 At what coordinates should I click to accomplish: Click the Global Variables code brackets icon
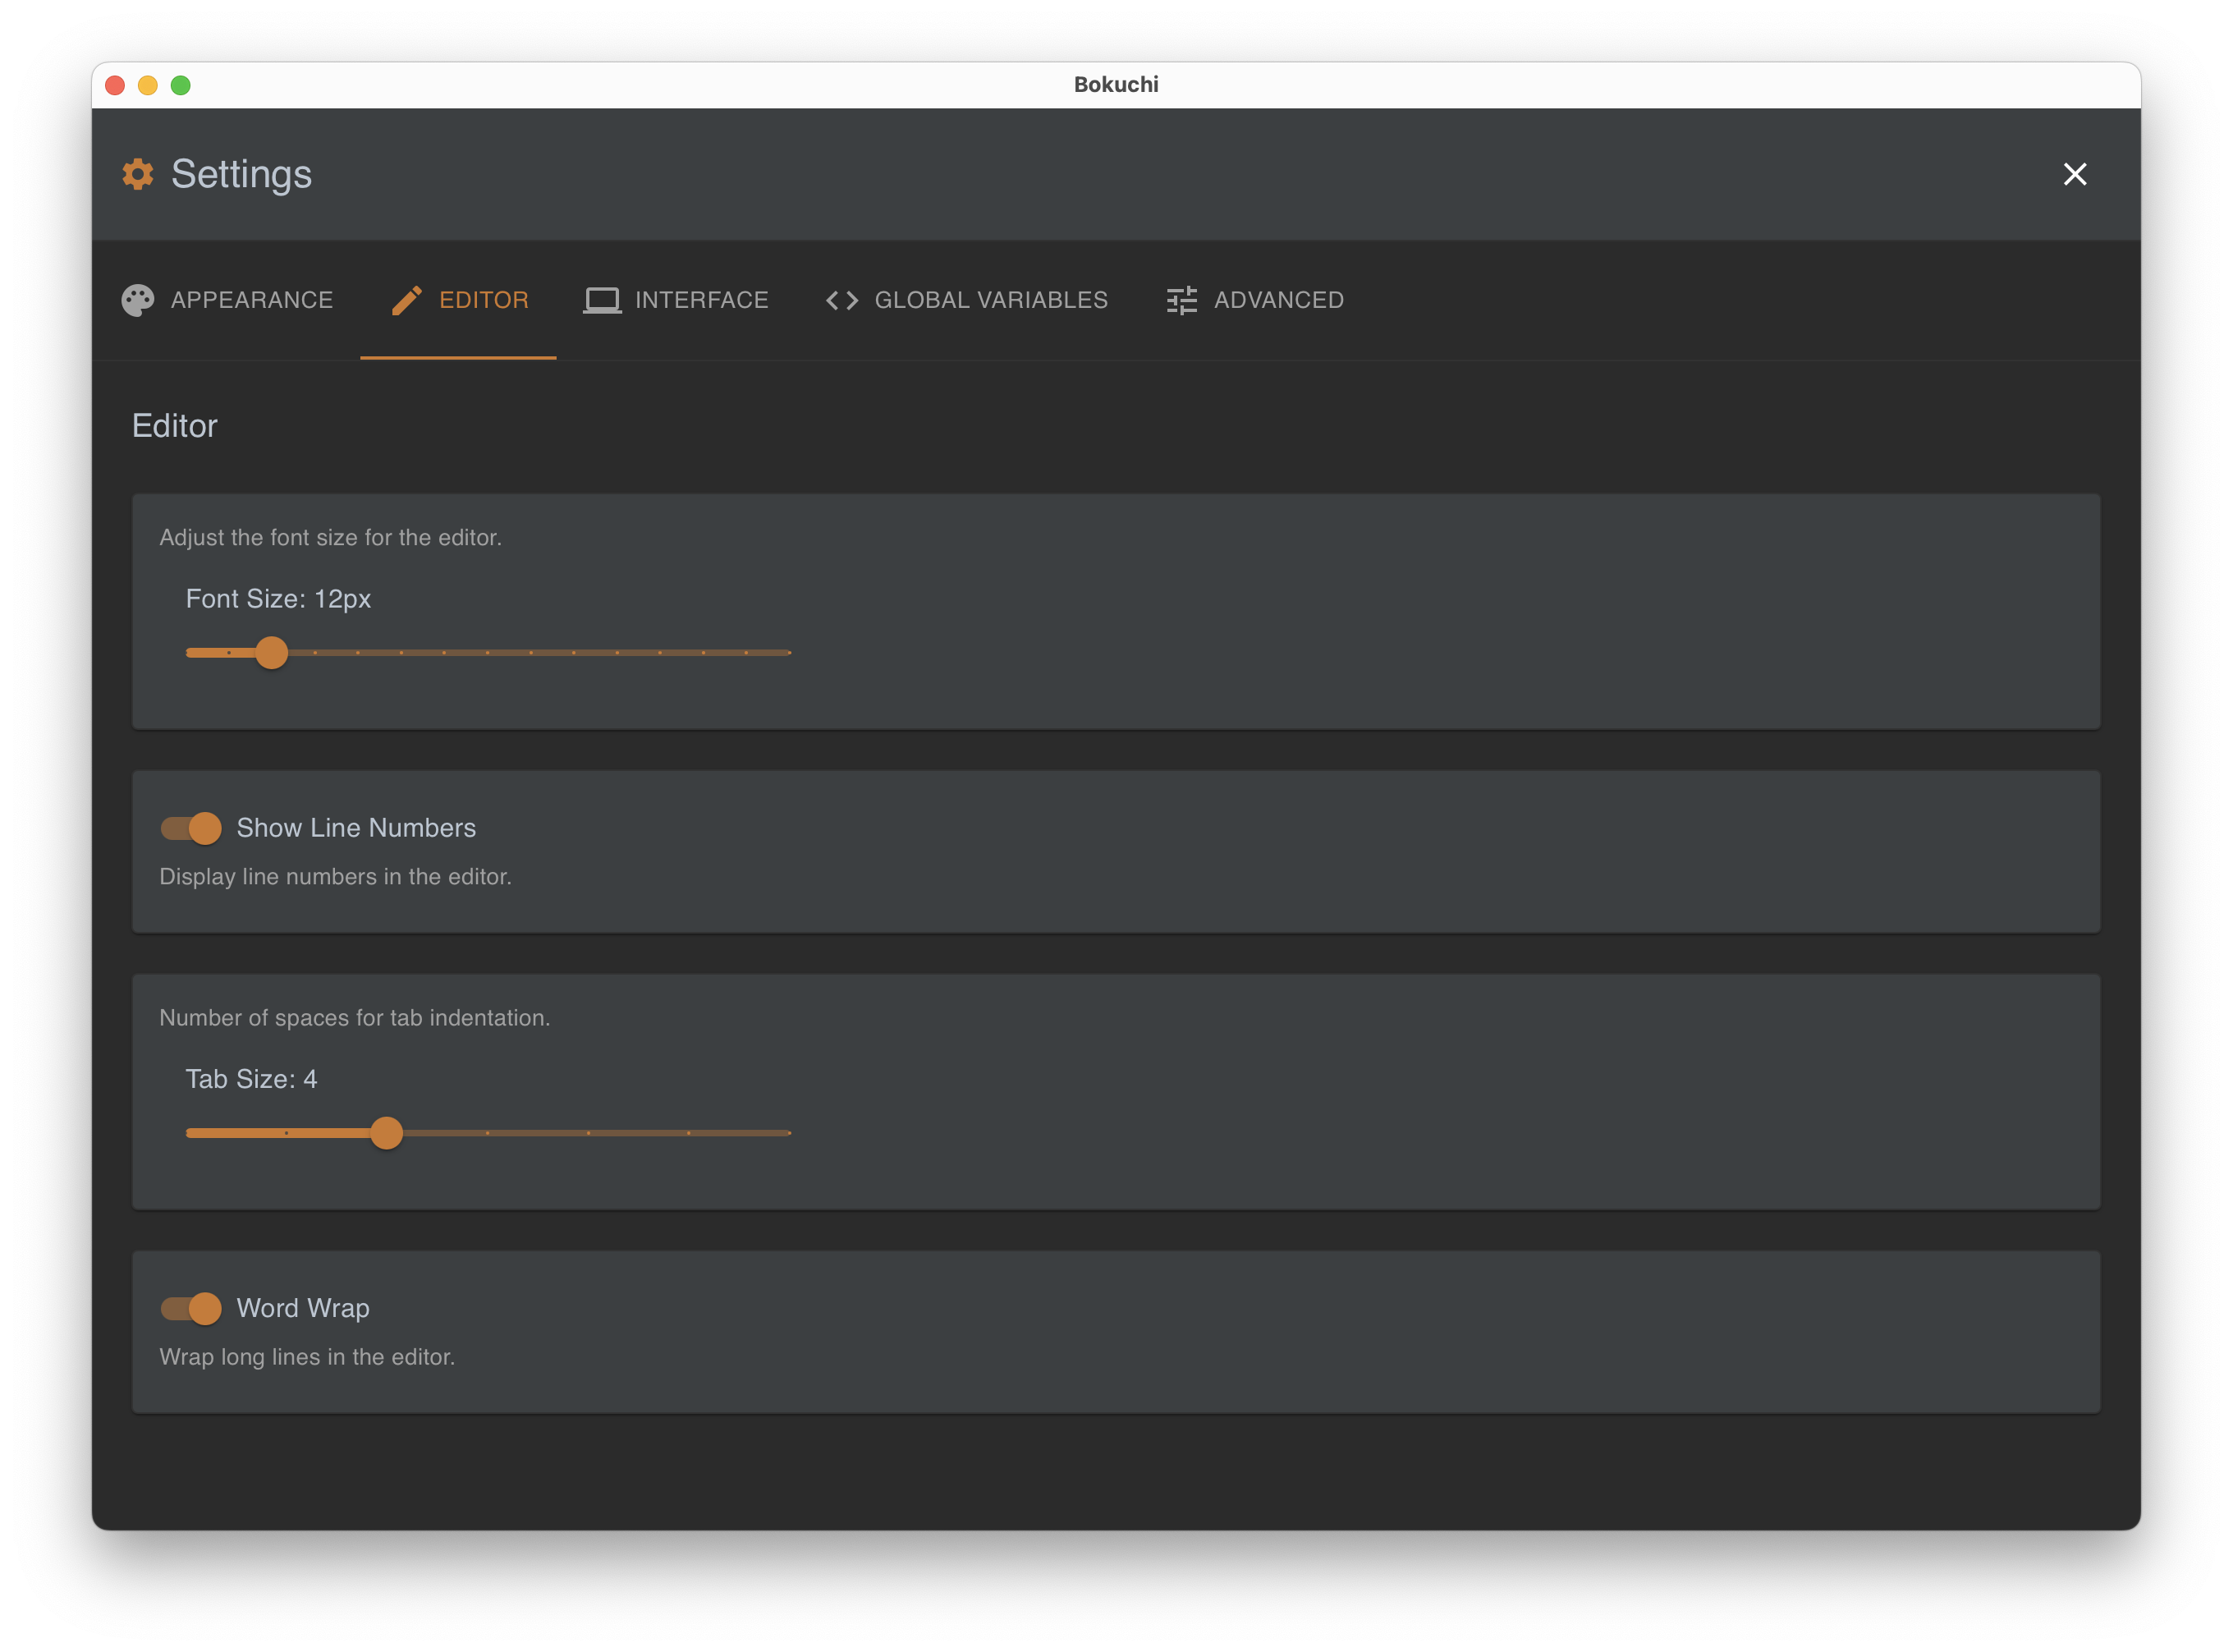coord(842,300)
